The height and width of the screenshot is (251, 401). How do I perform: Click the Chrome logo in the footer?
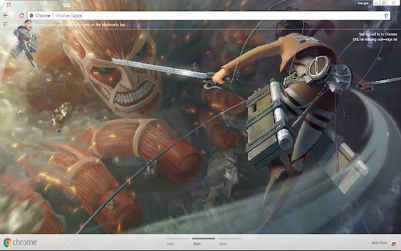click(20, 242)
